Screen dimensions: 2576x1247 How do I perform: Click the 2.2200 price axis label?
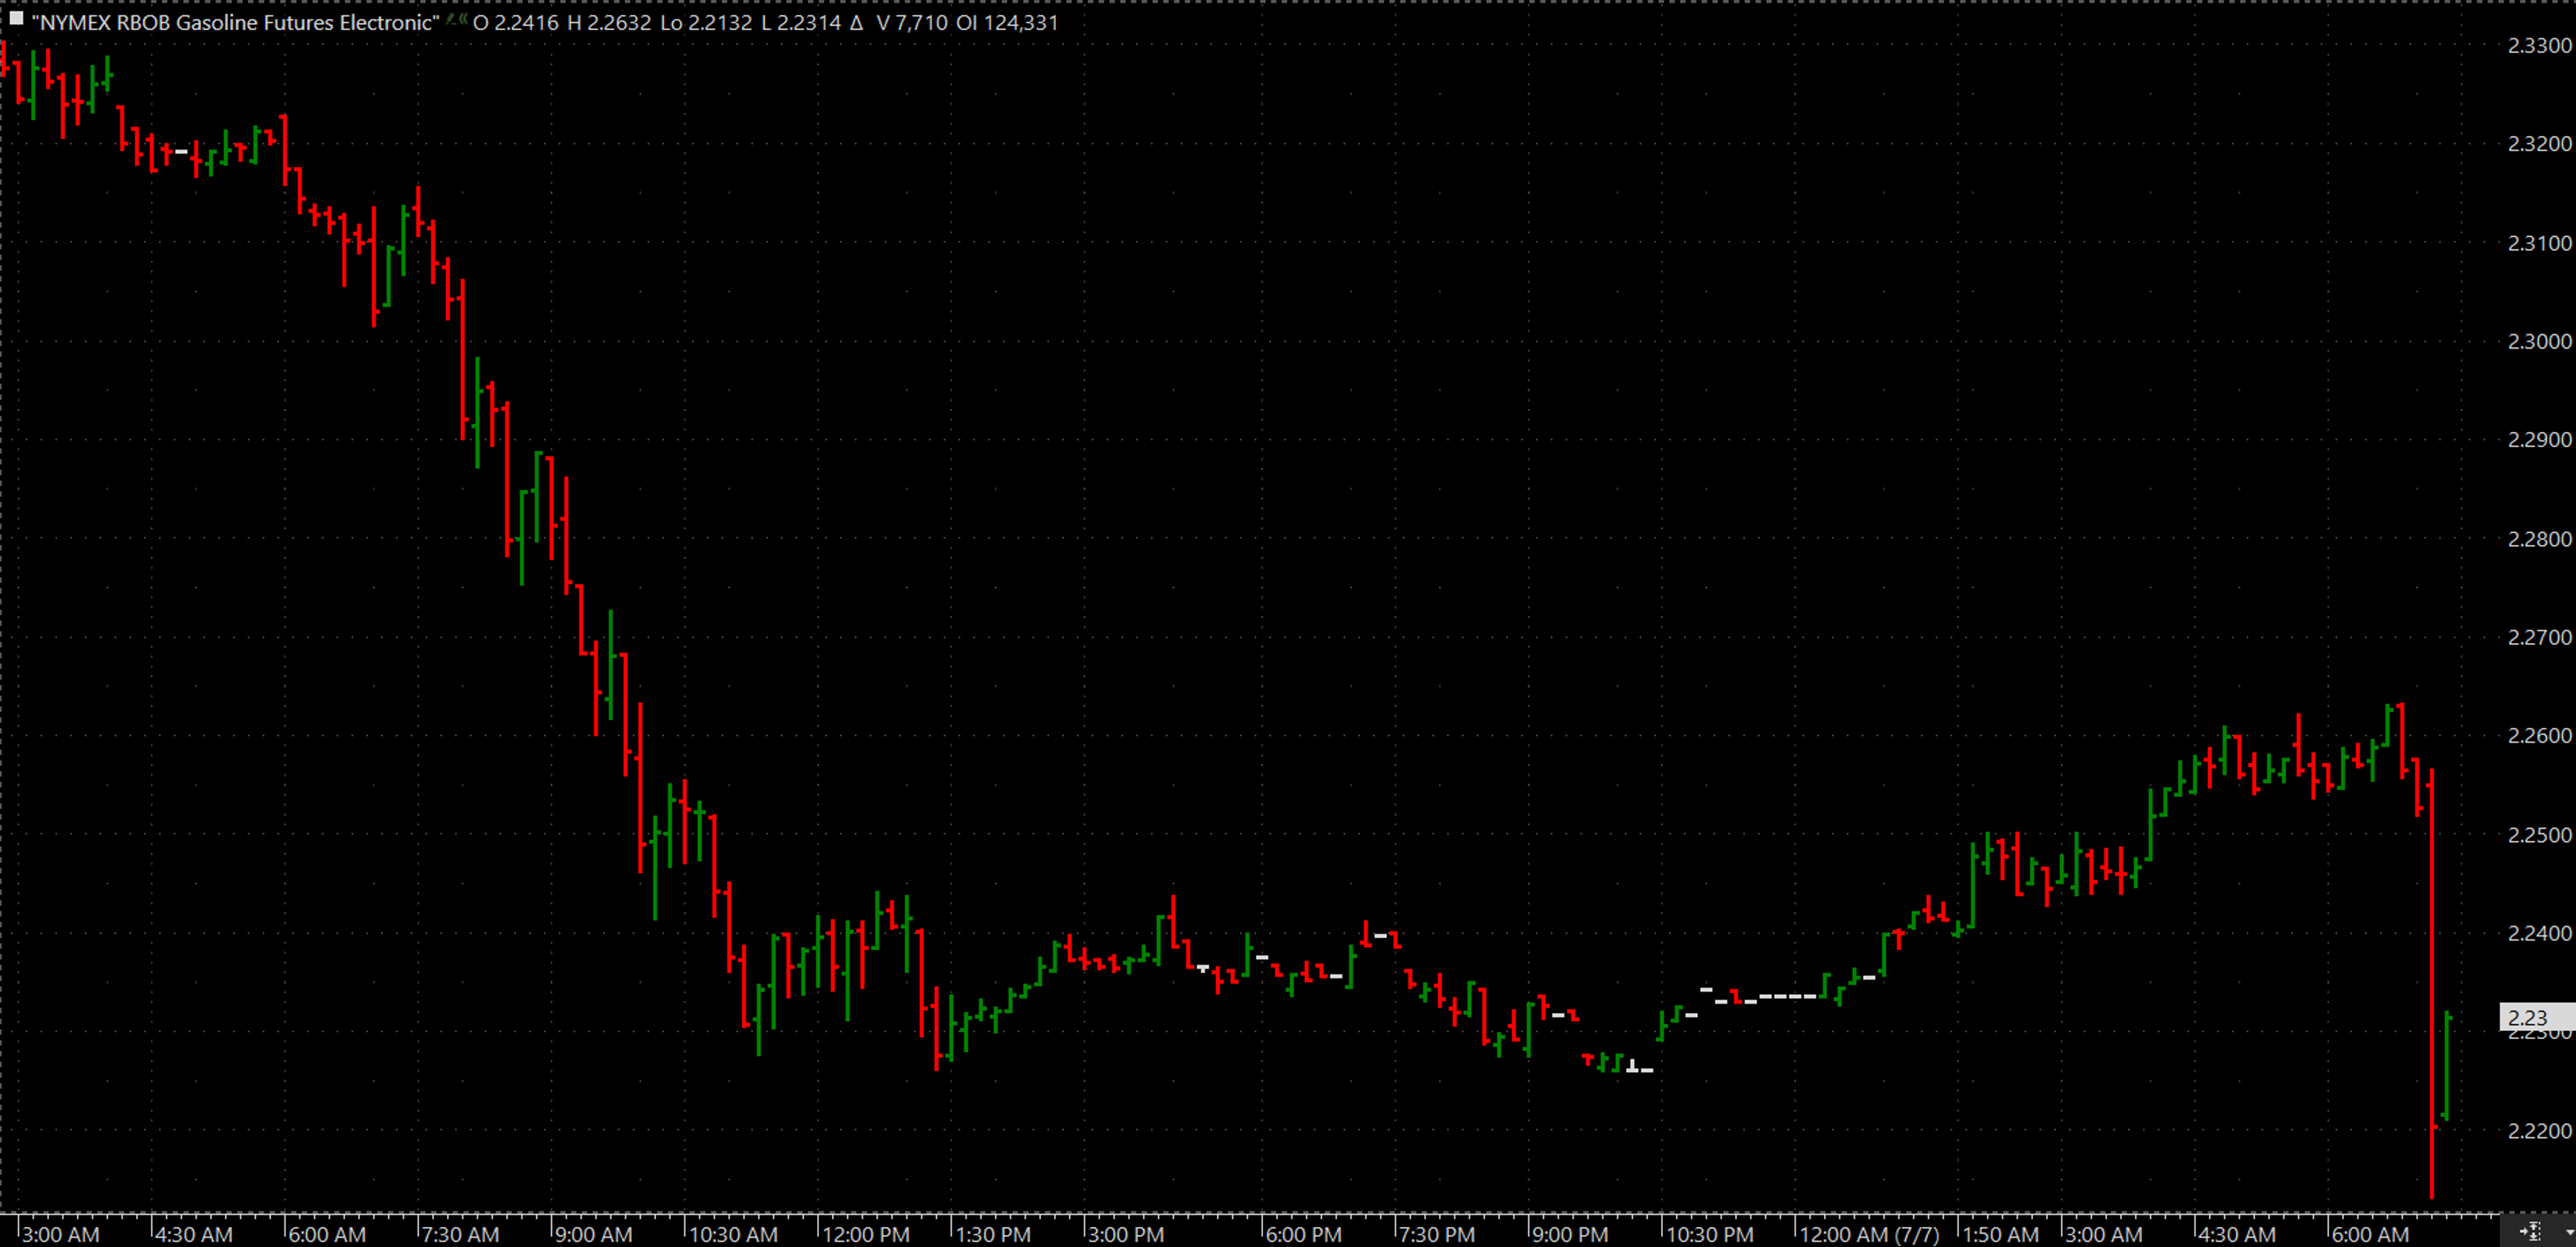pyautogui.click(x=2539, y=1131)
